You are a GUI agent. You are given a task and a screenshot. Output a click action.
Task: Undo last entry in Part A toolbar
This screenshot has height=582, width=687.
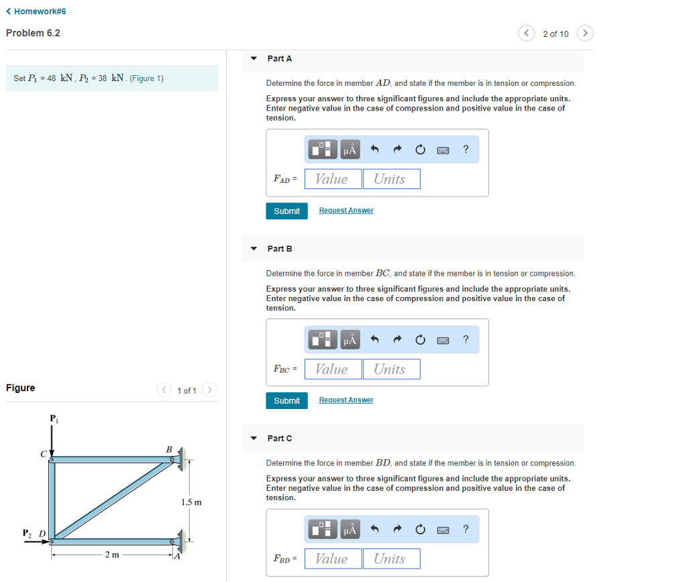tap(374, 150)
